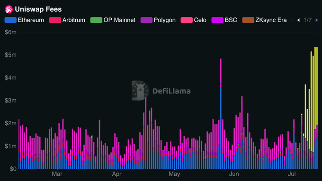Hide the Arbitrum series via its label
The width and height of the screenshot is (322, 181).
(x=74, y=20)
